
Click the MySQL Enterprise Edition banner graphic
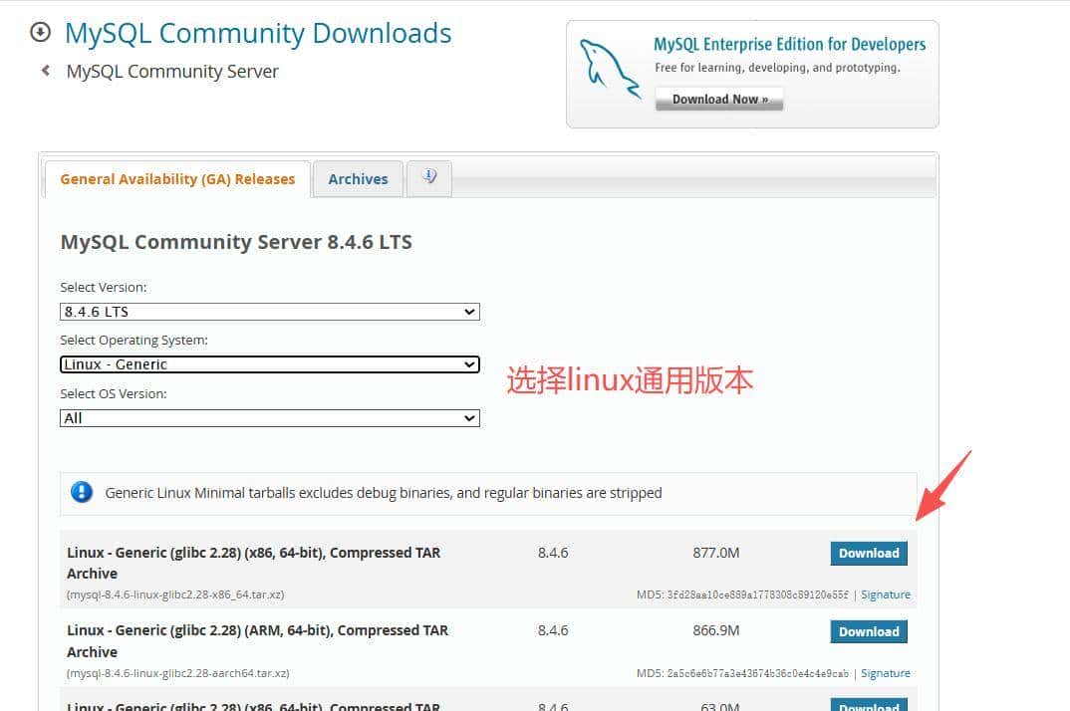click(752, 72)
